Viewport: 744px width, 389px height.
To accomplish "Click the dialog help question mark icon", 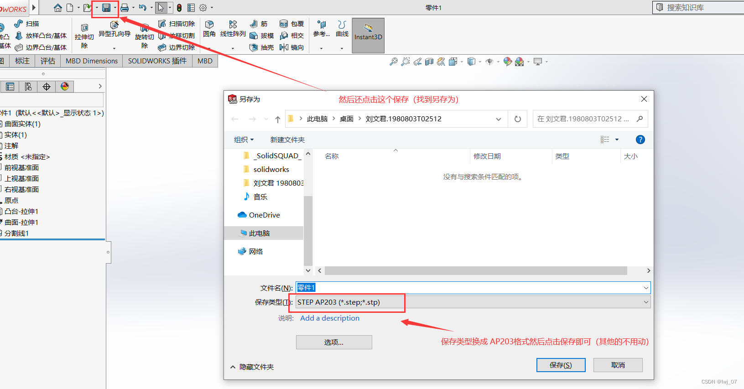I will [640, 140].
